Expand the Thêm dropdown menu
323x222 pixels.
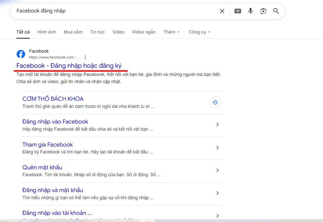[171, 32]
